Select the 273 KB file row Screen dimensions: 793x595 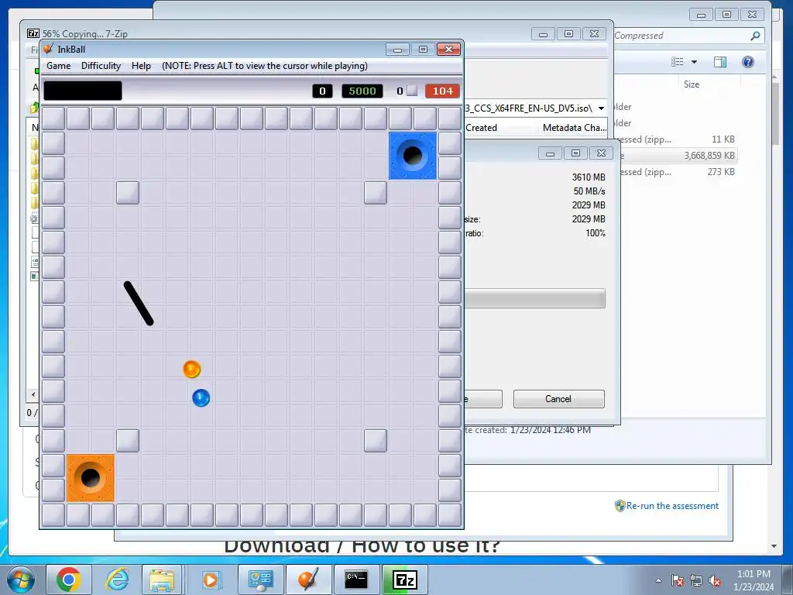(x=678, y=172)
